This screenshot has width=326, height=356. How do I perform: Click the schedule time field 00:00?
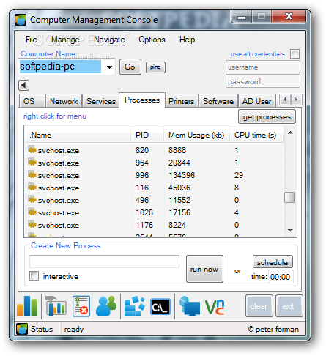tap(281, 277)
